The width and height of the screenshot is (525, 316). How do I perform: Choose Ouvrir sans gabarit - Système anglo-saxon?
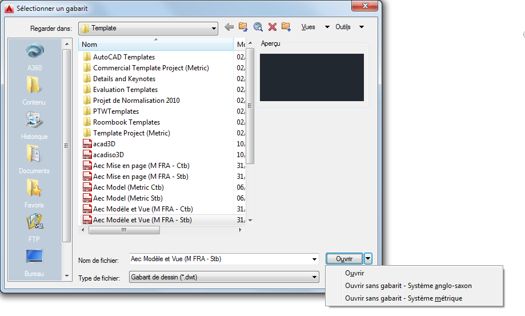click(x=408, y=286)
